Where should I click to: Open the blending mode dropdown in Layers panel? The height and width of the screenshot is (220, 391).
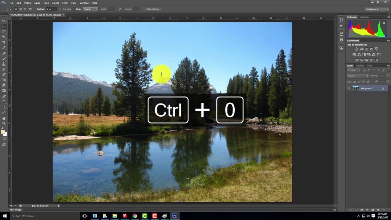pos(357,76)
